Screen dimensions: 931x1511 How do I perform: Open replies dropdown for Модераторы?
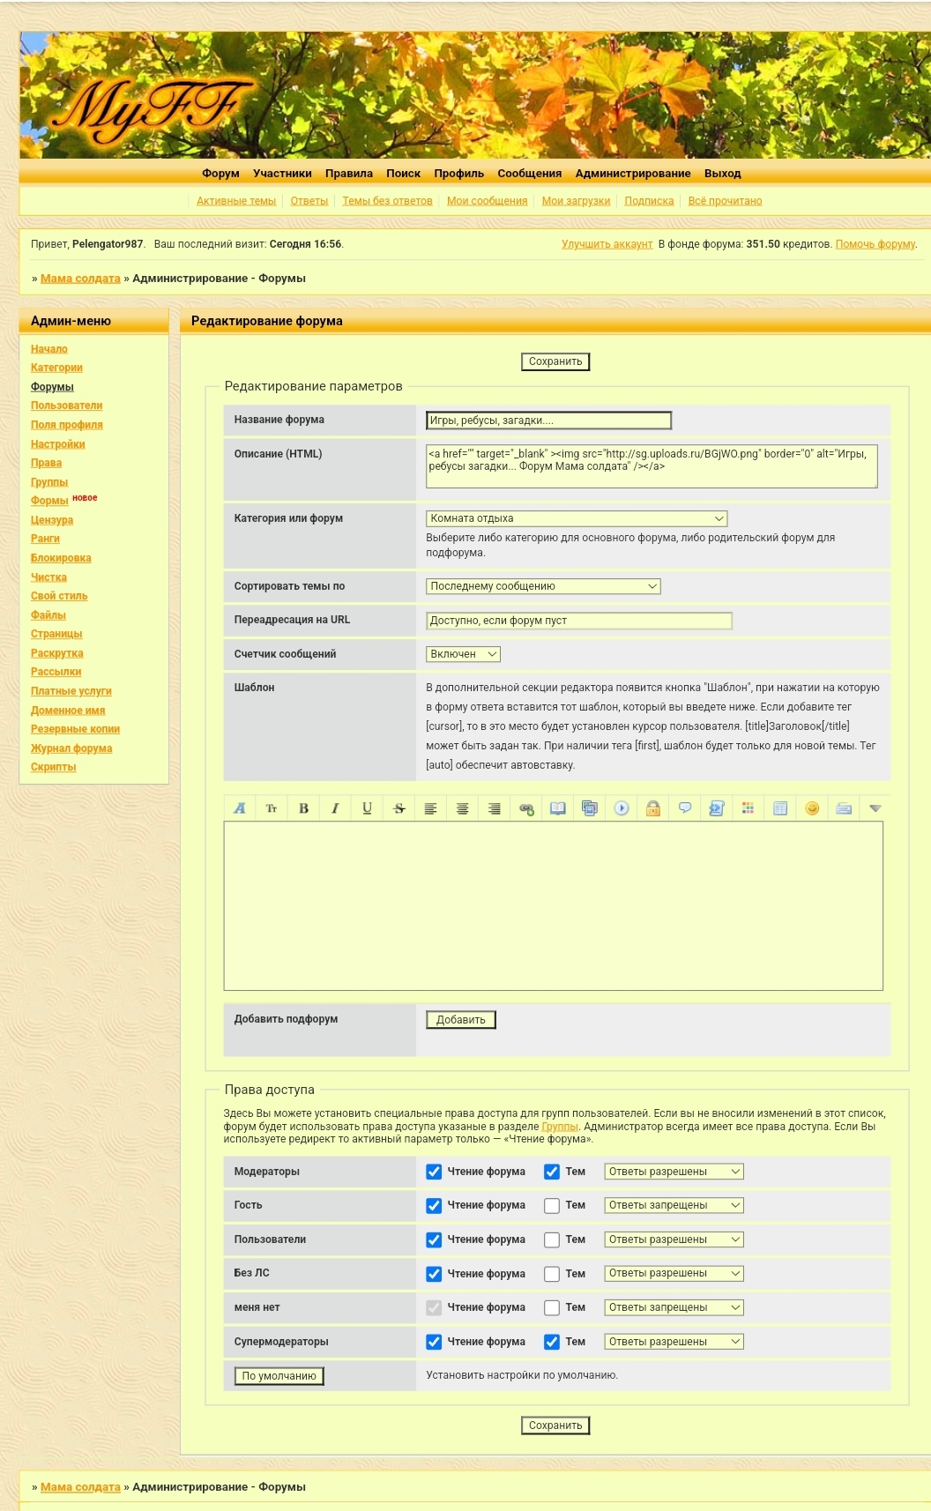tap(674, 1172)
